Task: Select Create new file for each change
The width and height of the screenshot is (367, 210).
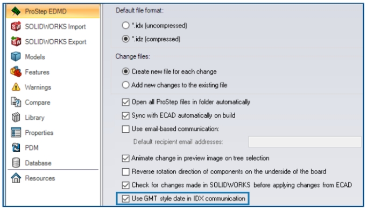Action: 126,71
